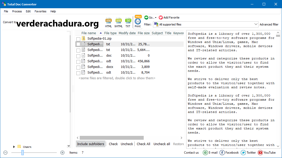Screen dimensions: 282x158
Task: Open the Favorites menu
Action: click(x=41, y=11)
